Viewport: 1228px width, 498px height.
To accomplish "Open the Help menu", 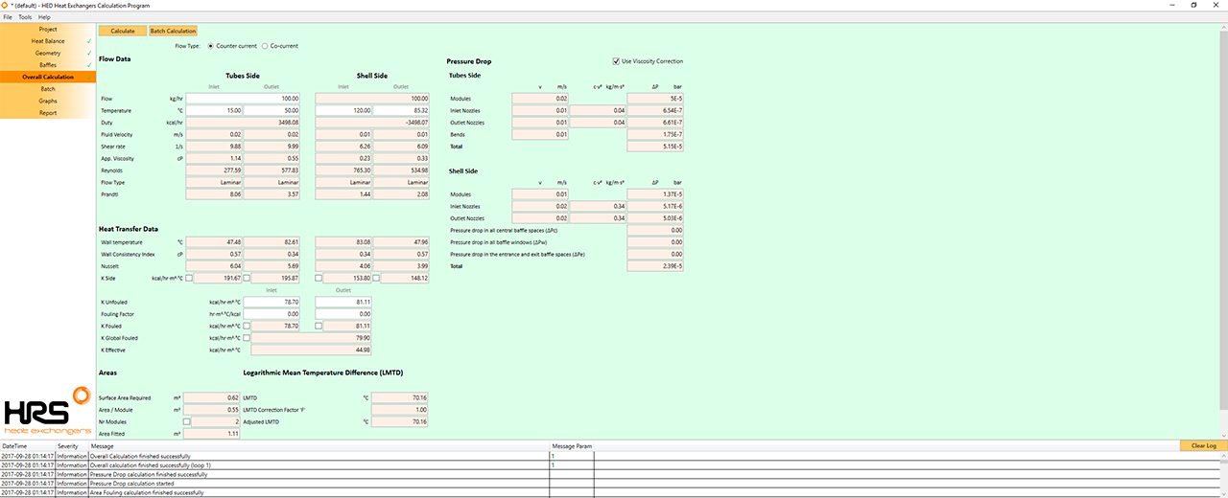I will pyautogui.click(x=44, y=17).
